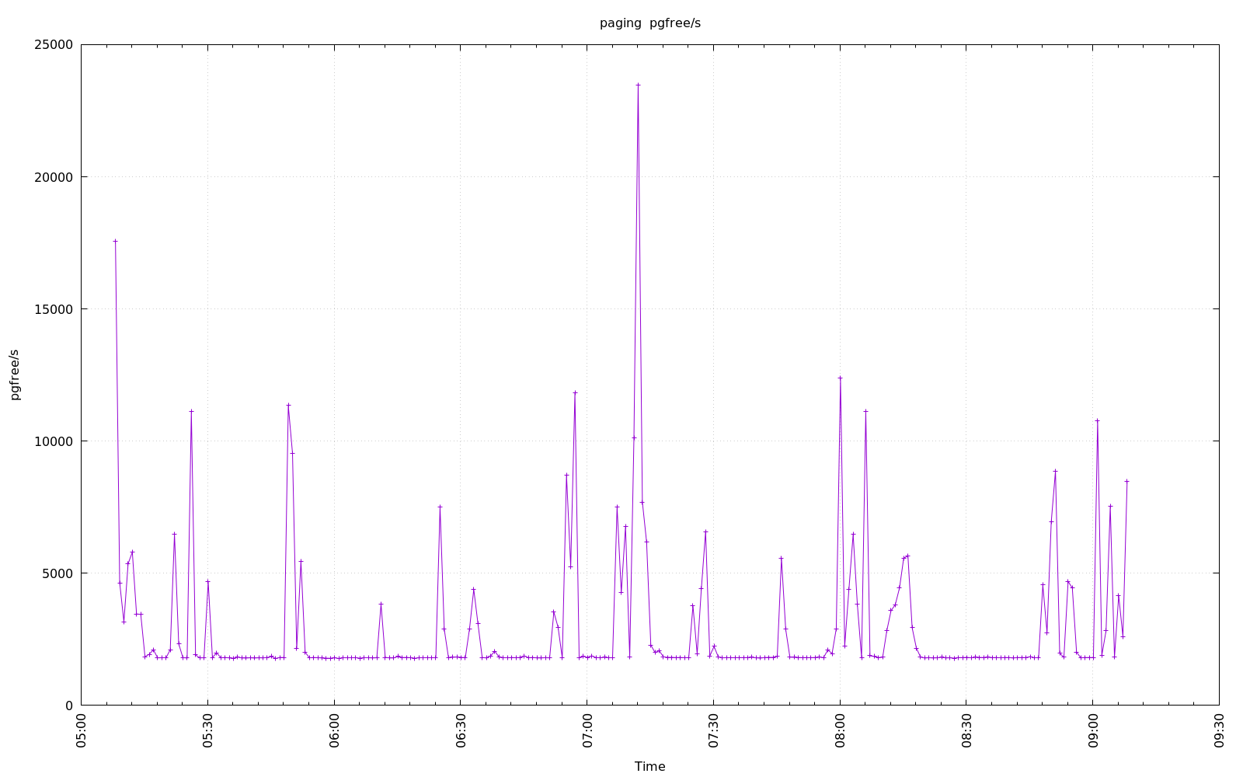Select the 5000 y-axis tick label
The width and height of the screenshot is (1243, 777).
tap(57, 573)
